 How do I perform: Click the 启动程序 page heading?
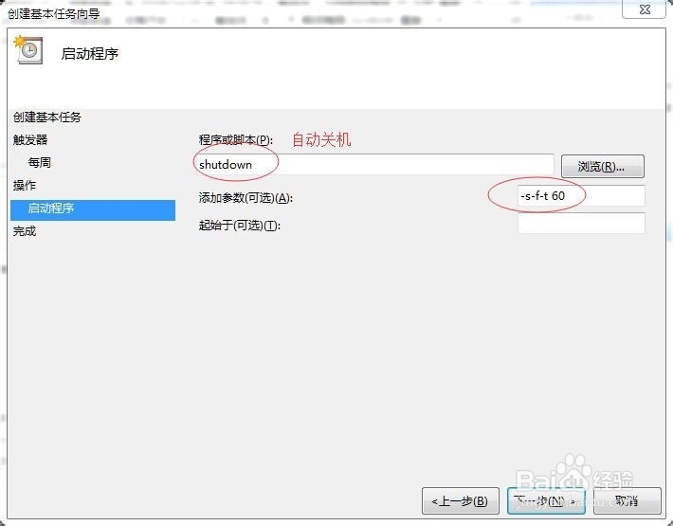tap(90, 54)
